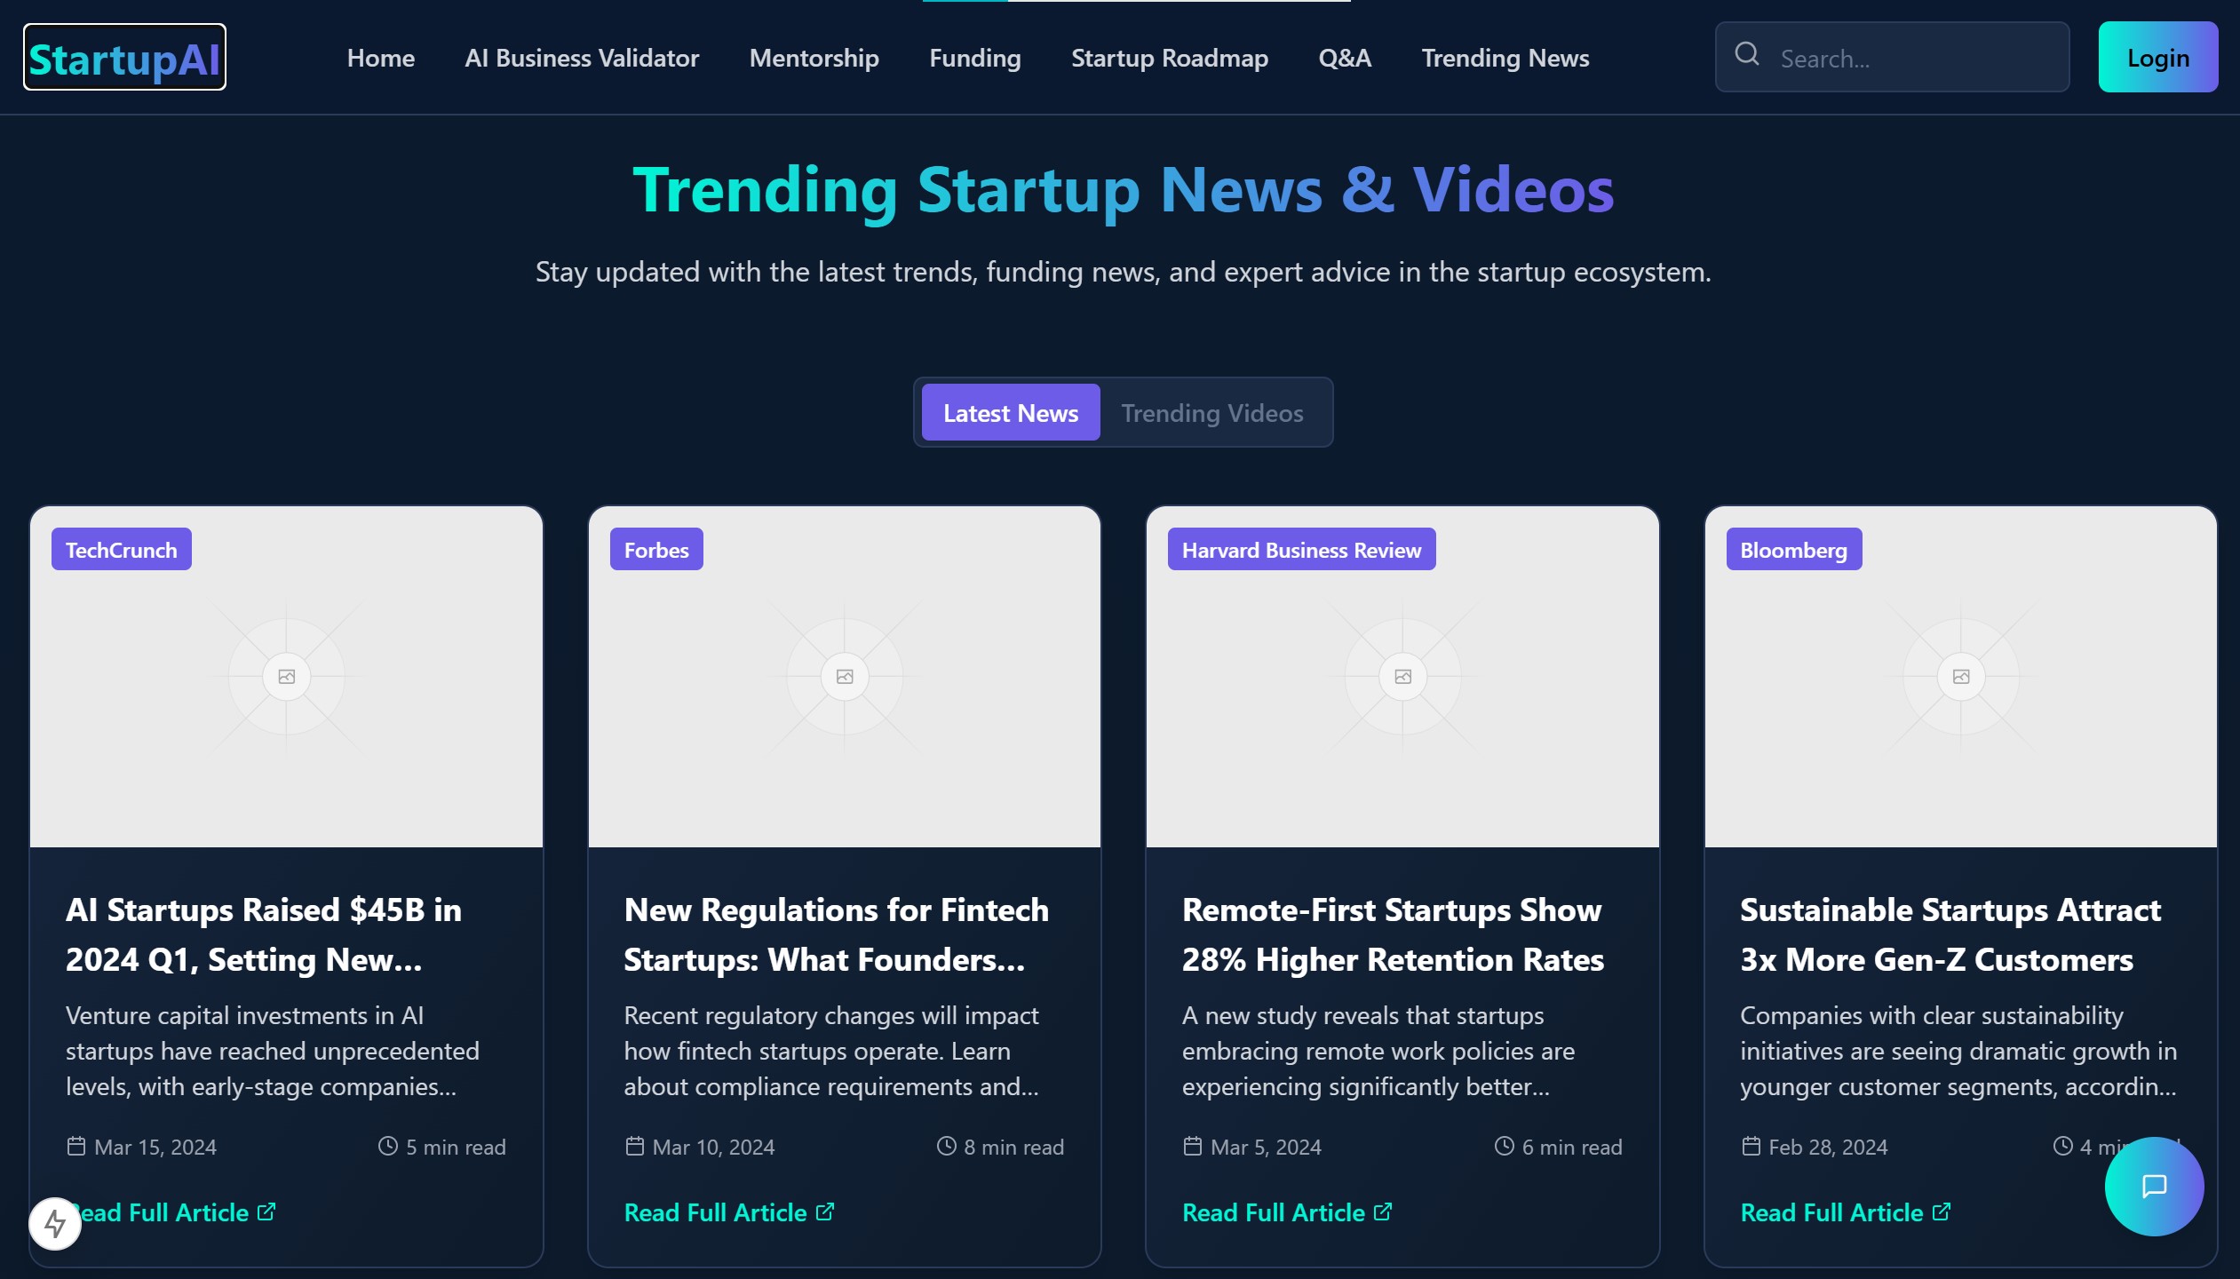
Task: Click the StartupAI logo
Action: 124,59
